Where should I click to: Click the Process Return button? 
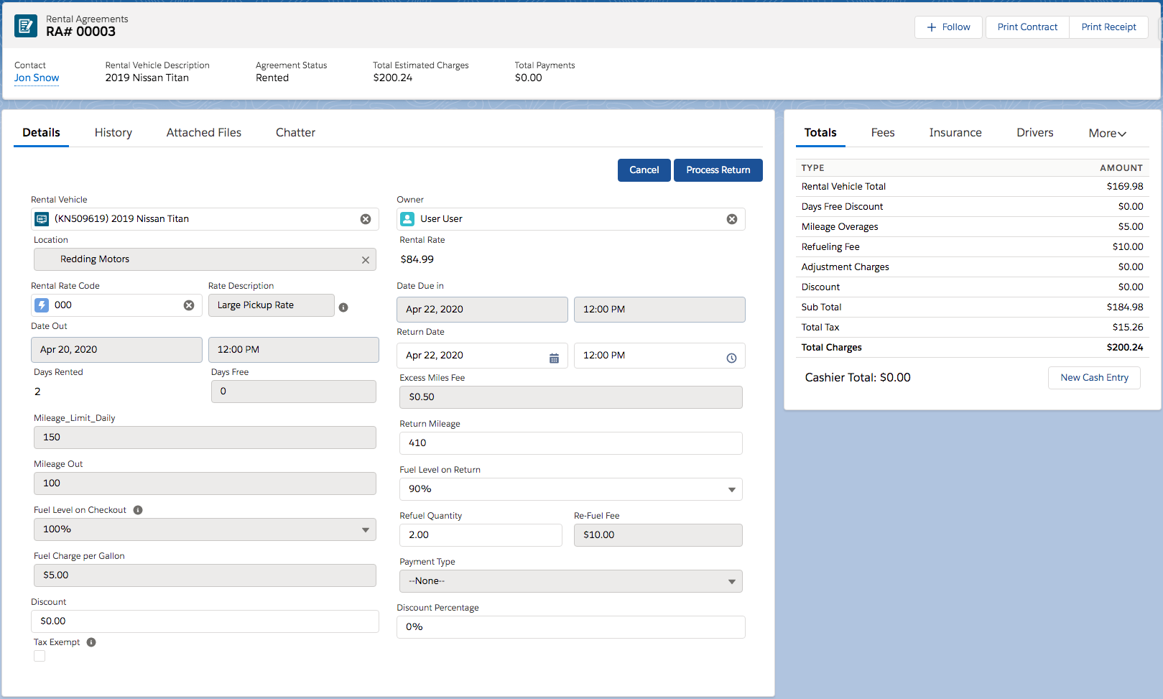click(718, 170)
